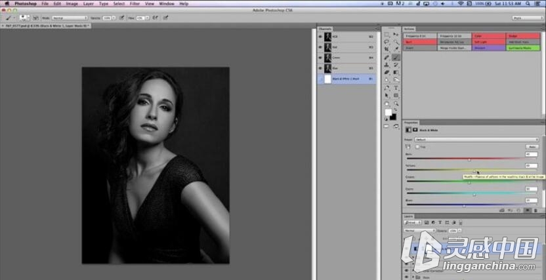The height and width of the screenshot is (280, 546).
Task: Select the Type tool
Action: (396, 88)
